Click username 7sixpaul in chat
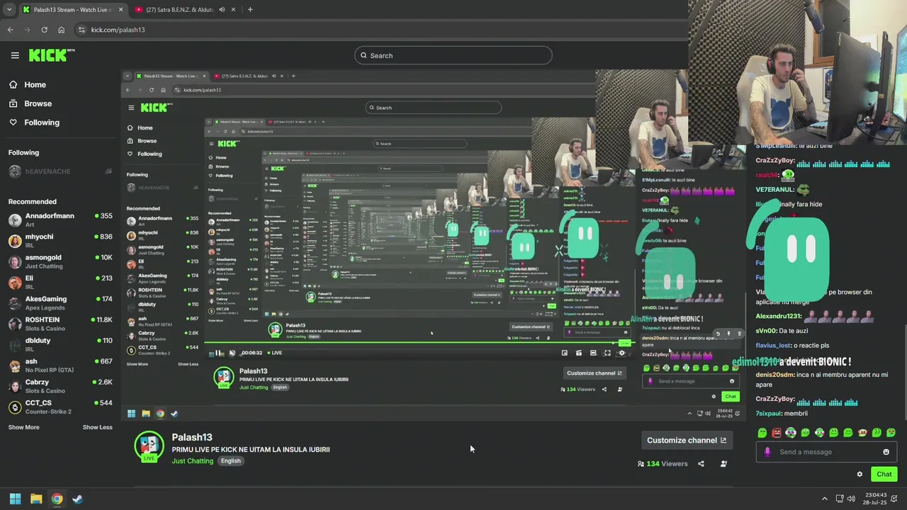The image size is (907, 510). tap(769, 414)
